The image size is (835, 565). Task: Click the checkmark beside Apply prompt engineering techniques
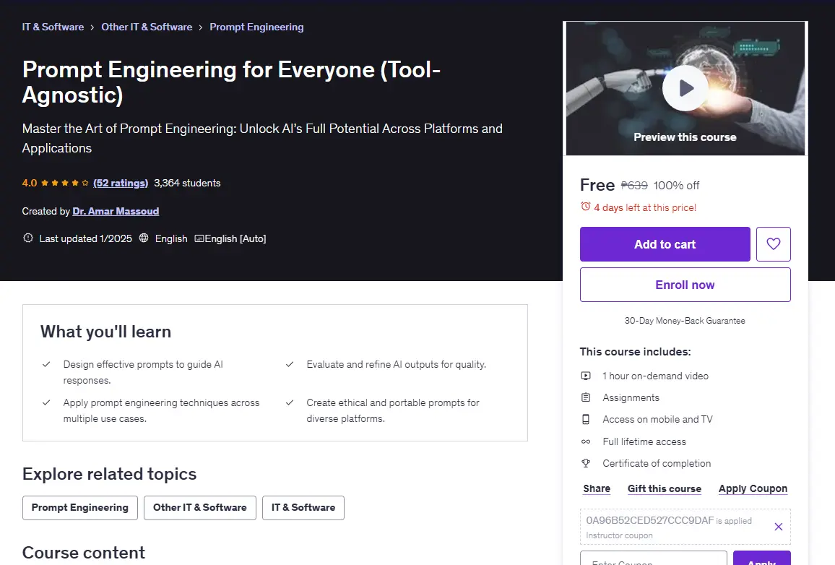pyautogui.click(x=46, y=402)
